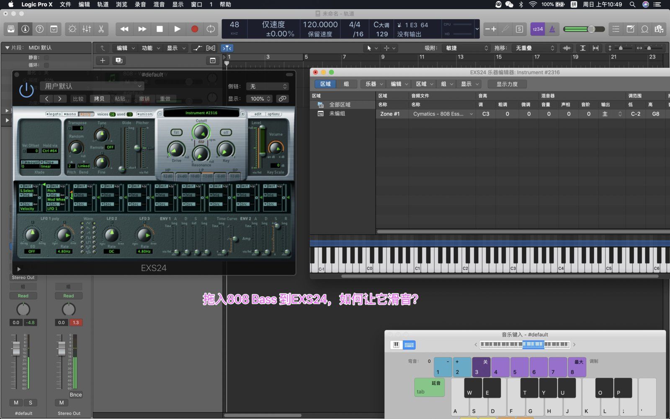Viewport: 670px width, 419px height.
Task: Open the Library panel icon
Action: tap(11, 29)
